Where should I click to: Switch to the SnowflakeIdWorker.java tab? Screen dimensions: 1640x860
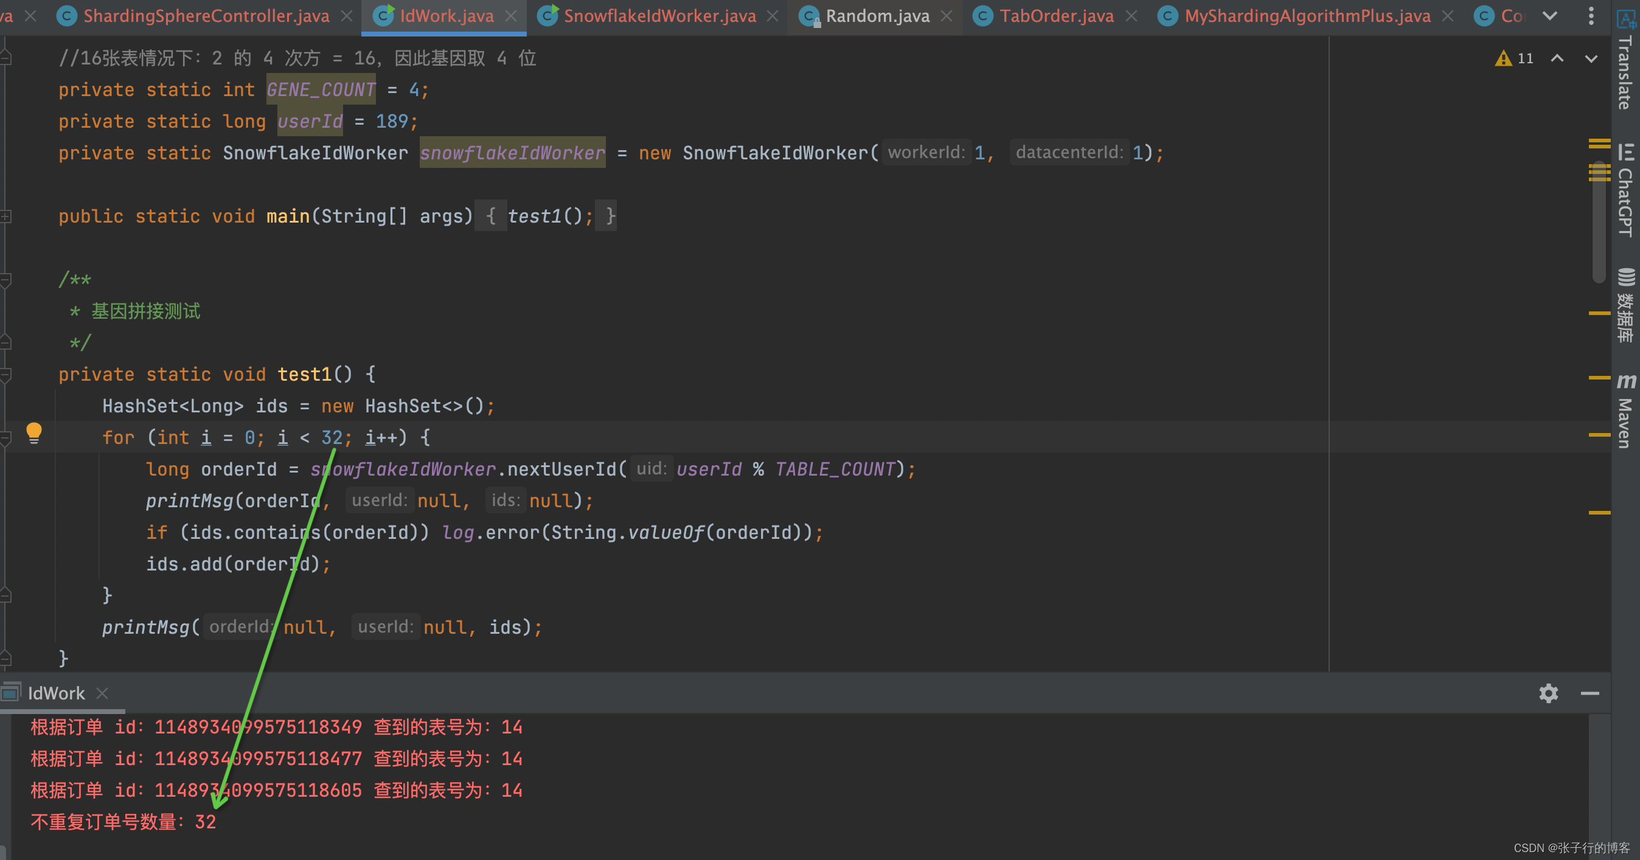(659, 16)
